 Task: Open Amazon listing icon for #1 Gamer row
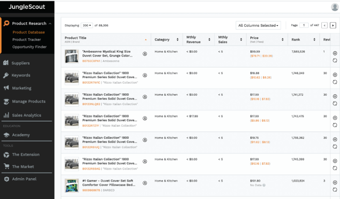tap(145, 183)
